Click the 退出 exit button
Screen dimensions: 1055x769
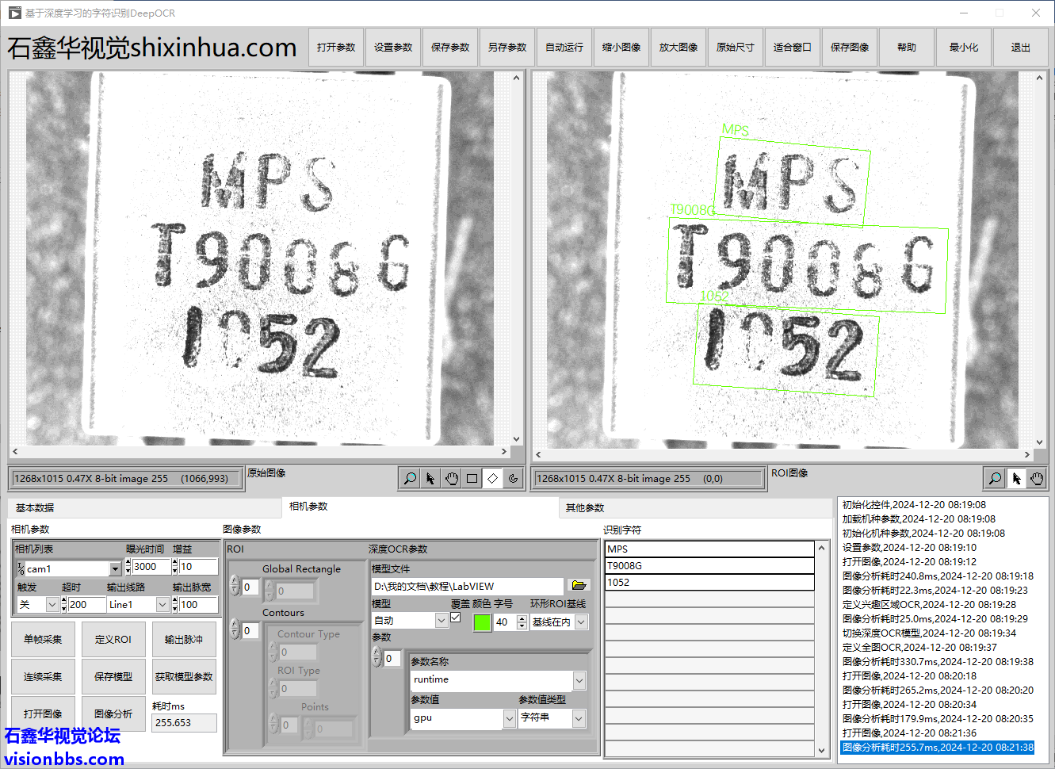click(x=1021, y=48)
